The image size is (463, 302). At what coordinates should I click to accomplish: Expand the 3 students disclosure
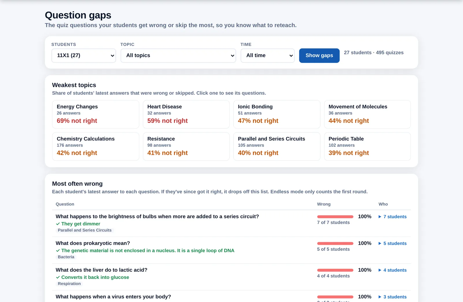tap(392, 297)
